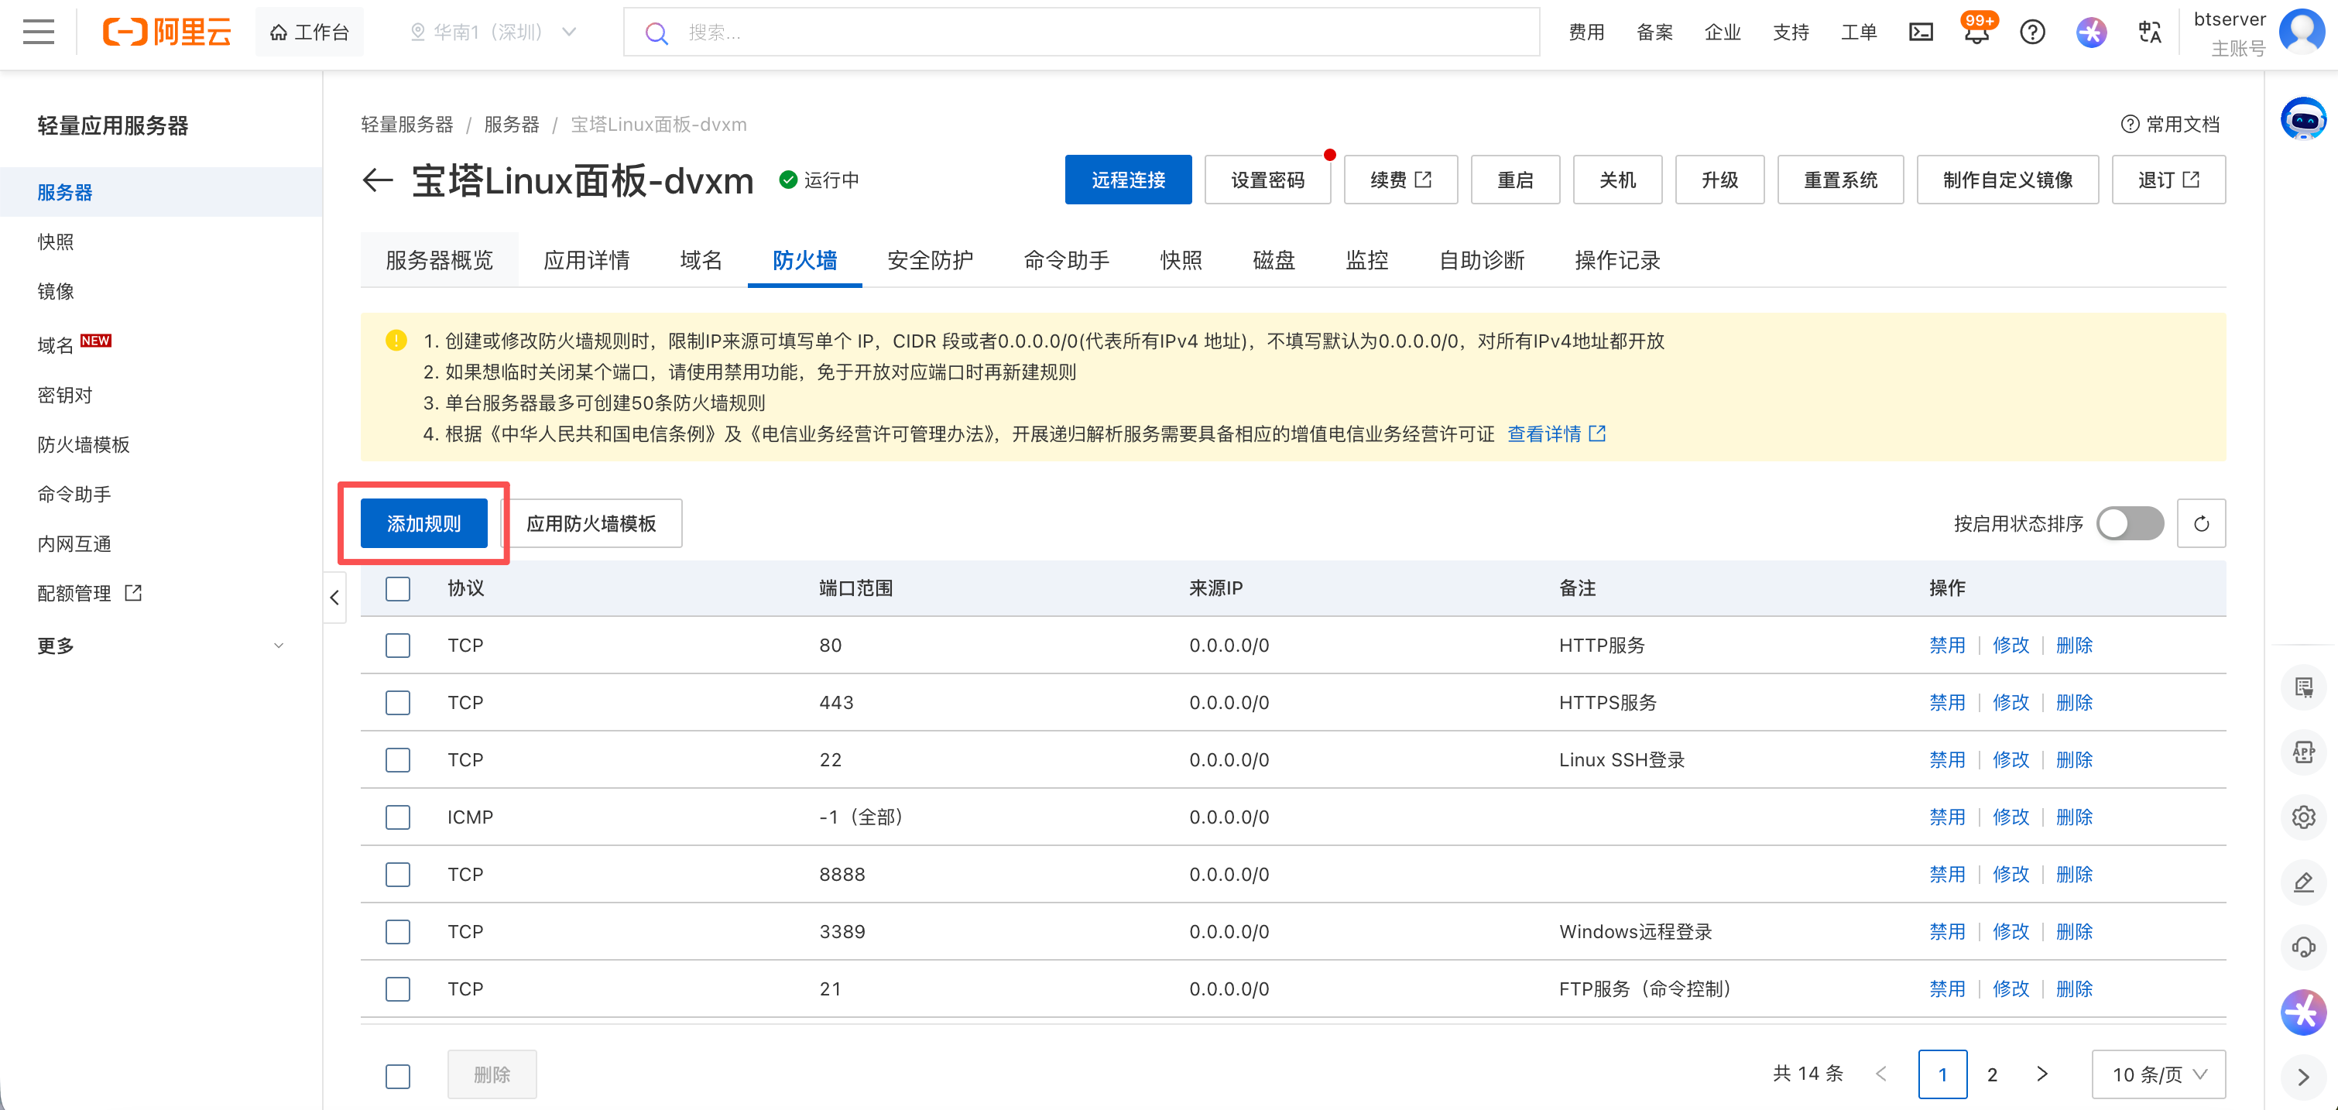Open 查看详情 link in the notice
2338x1110 pixels.
(1547, 433)
